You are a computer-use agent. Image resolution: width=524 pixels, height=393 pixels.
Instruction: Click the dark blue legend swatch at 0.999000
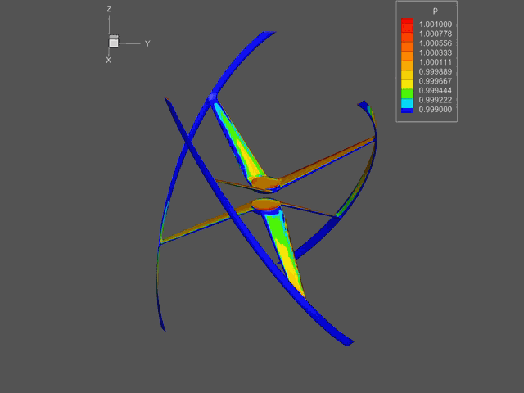(x=407, y=111)
